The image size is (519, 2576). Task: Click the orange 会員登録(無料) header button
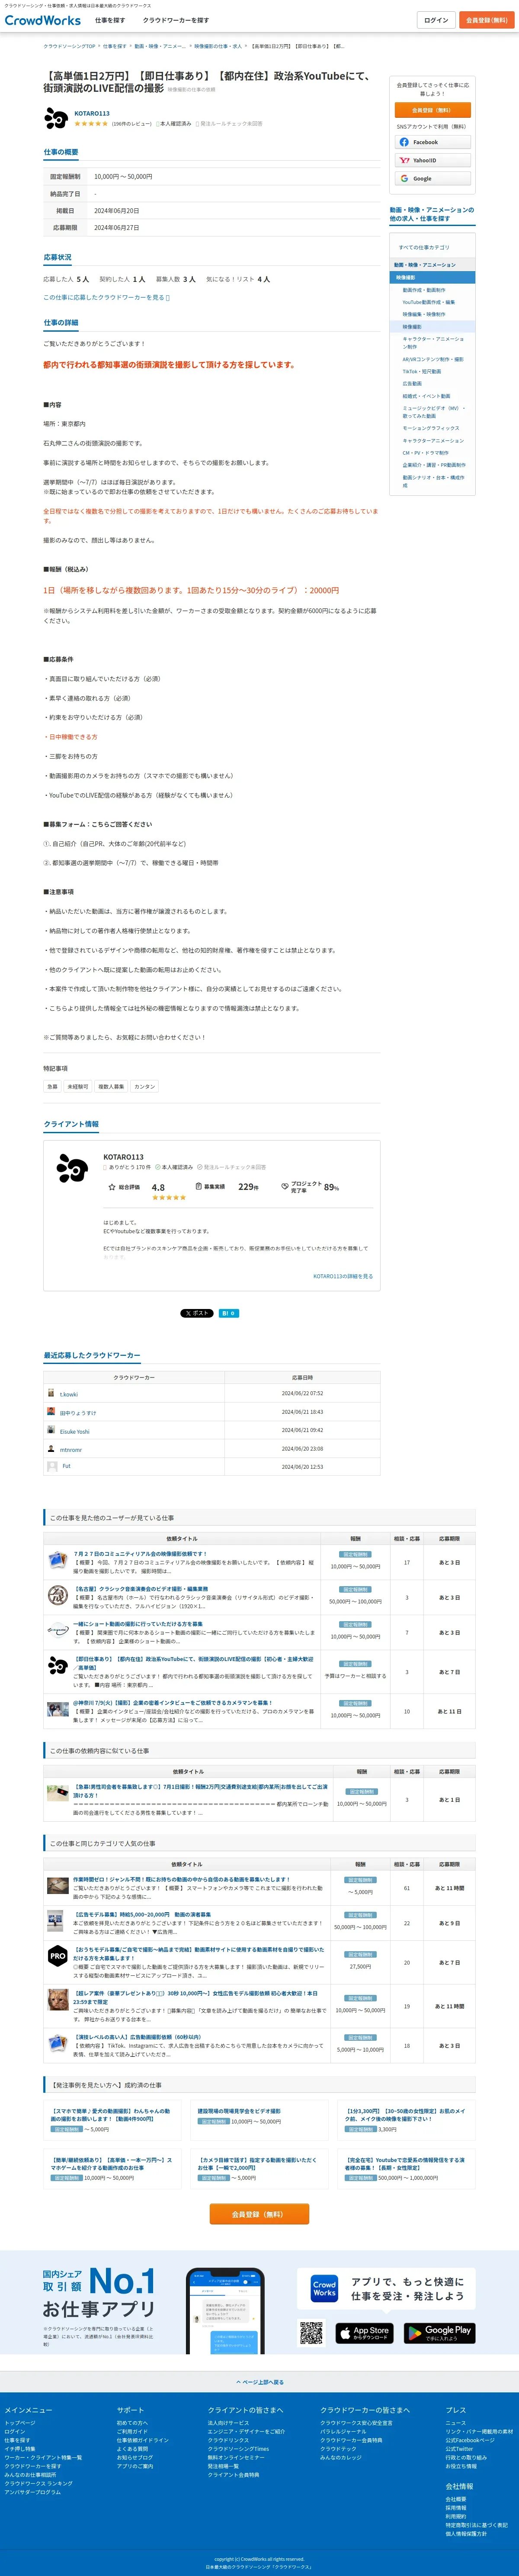click(486, 20)
